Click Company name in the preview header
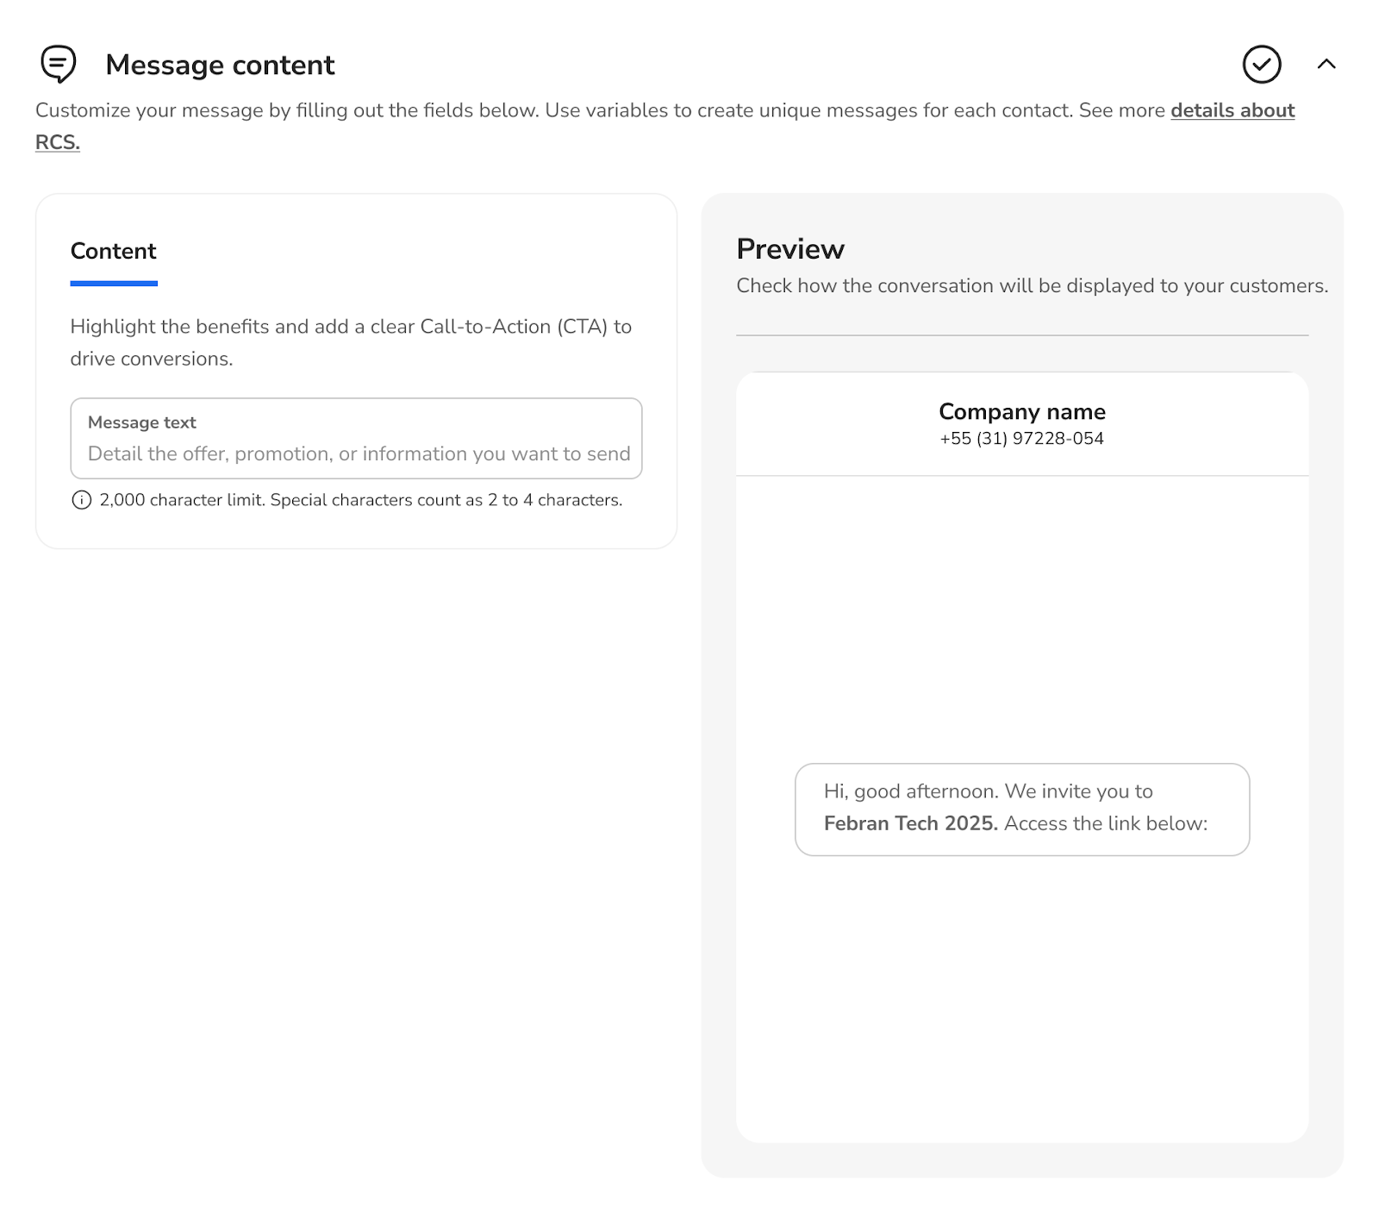 [1021, 411]
